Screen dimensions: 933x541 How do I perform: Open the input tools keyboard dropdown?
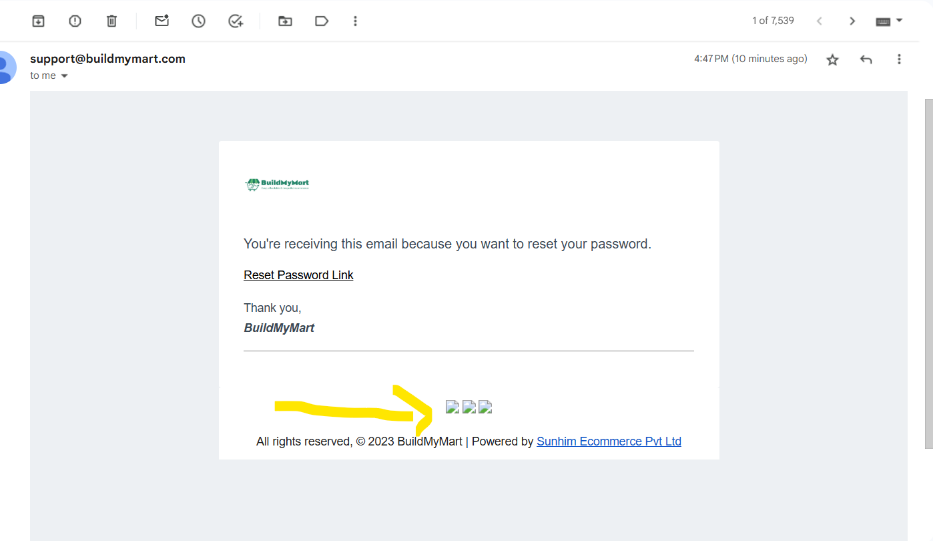click(x=889, y=21)
